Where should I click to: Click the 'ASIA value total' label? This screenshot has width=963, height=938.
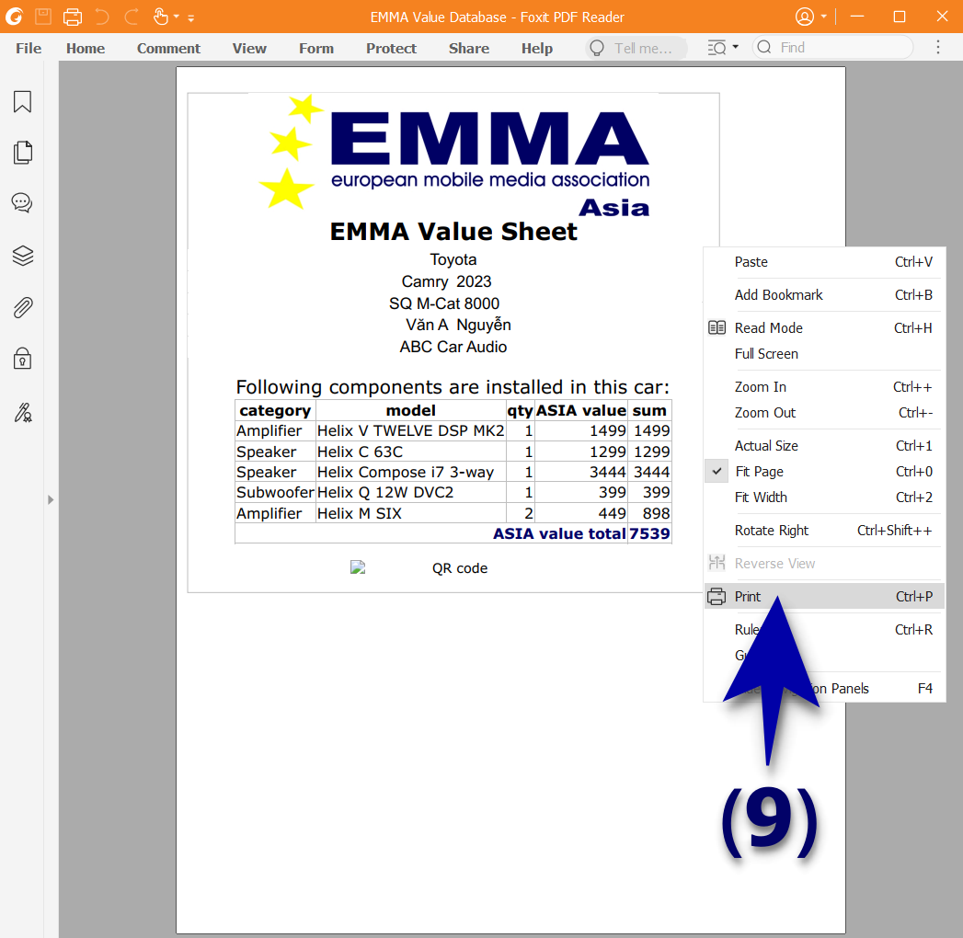559,533
